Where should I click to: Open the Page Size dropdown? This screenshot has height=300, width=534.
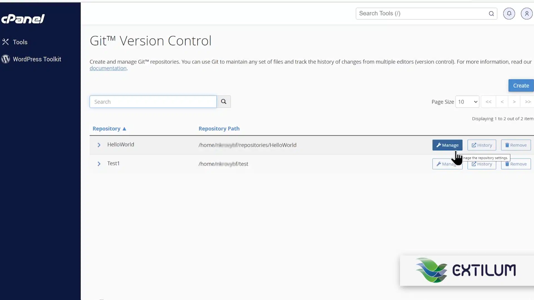click(467, 102)
